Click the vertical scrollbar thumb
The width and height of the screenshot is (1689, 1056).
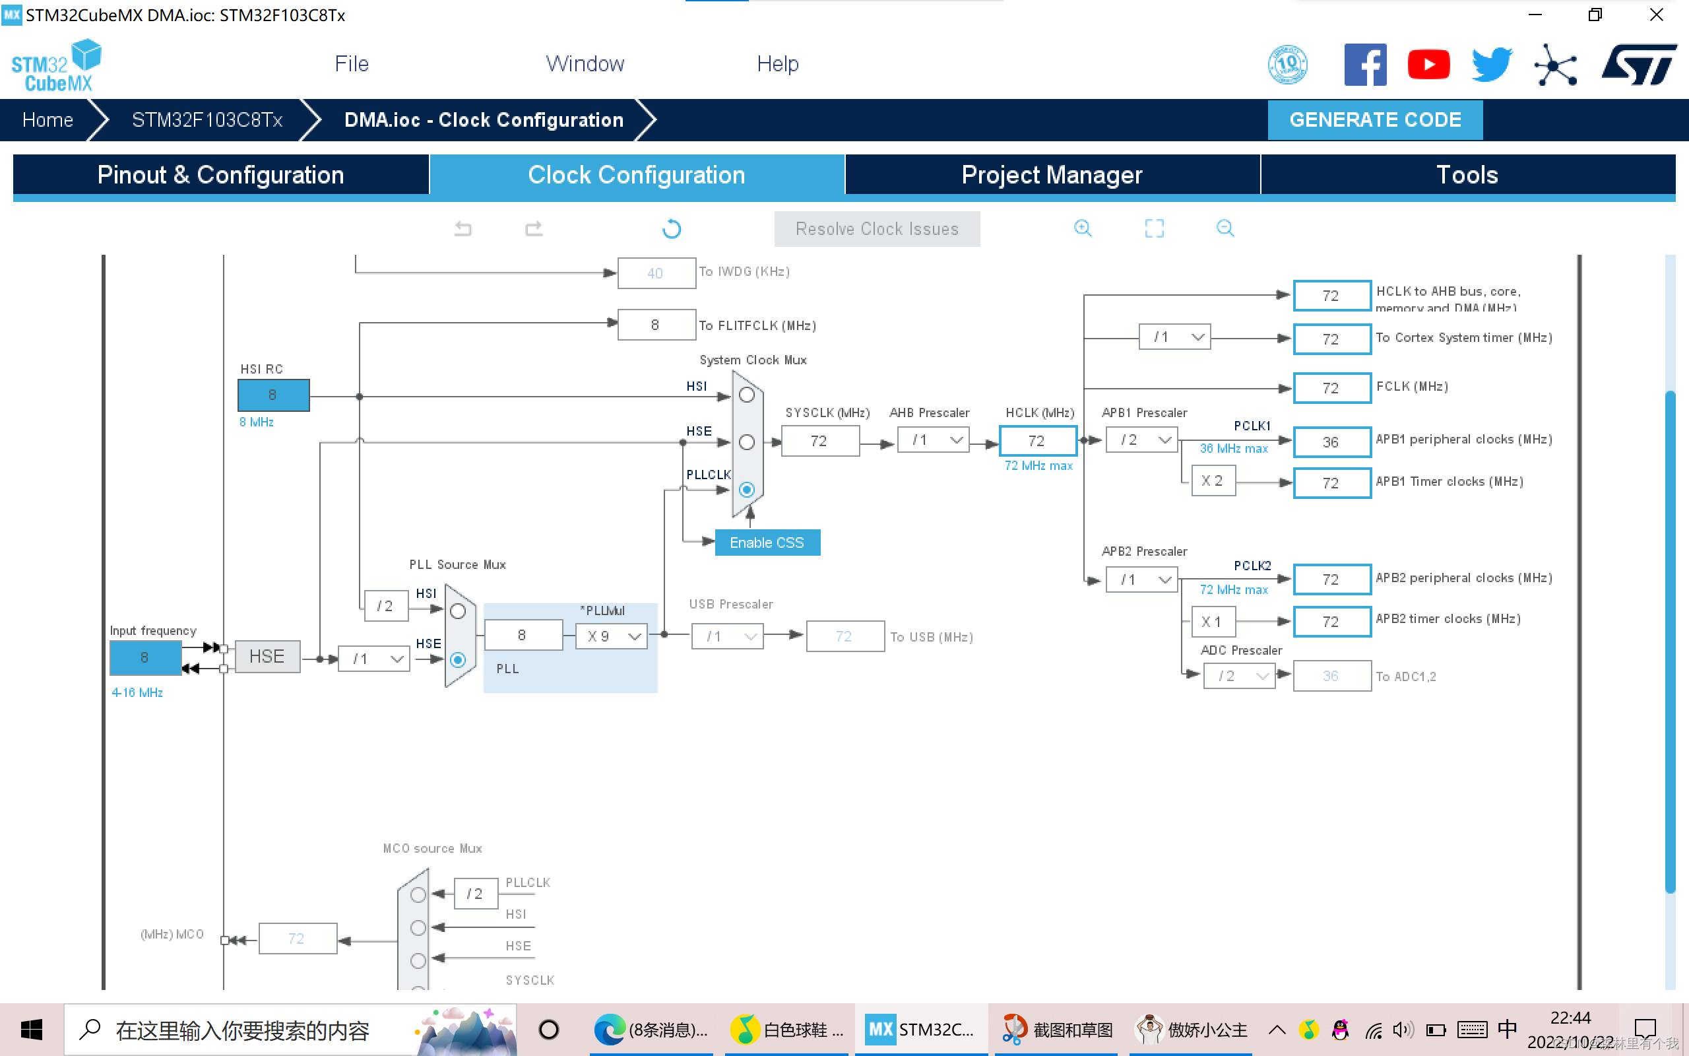point(1669,641)
